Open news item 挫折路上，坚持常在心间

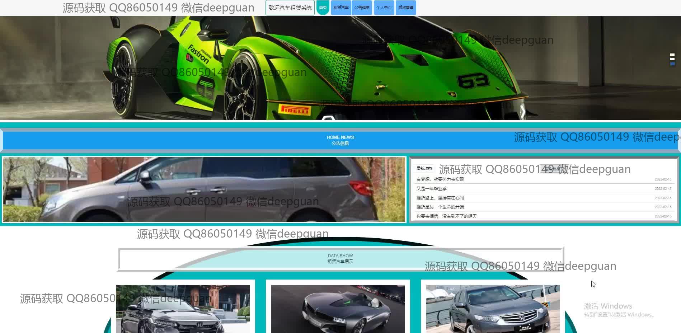(440, 198)
